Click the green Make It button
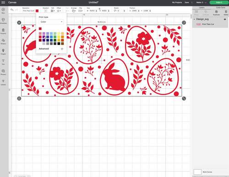Screen dimensions: 229x177 (219, 2)
